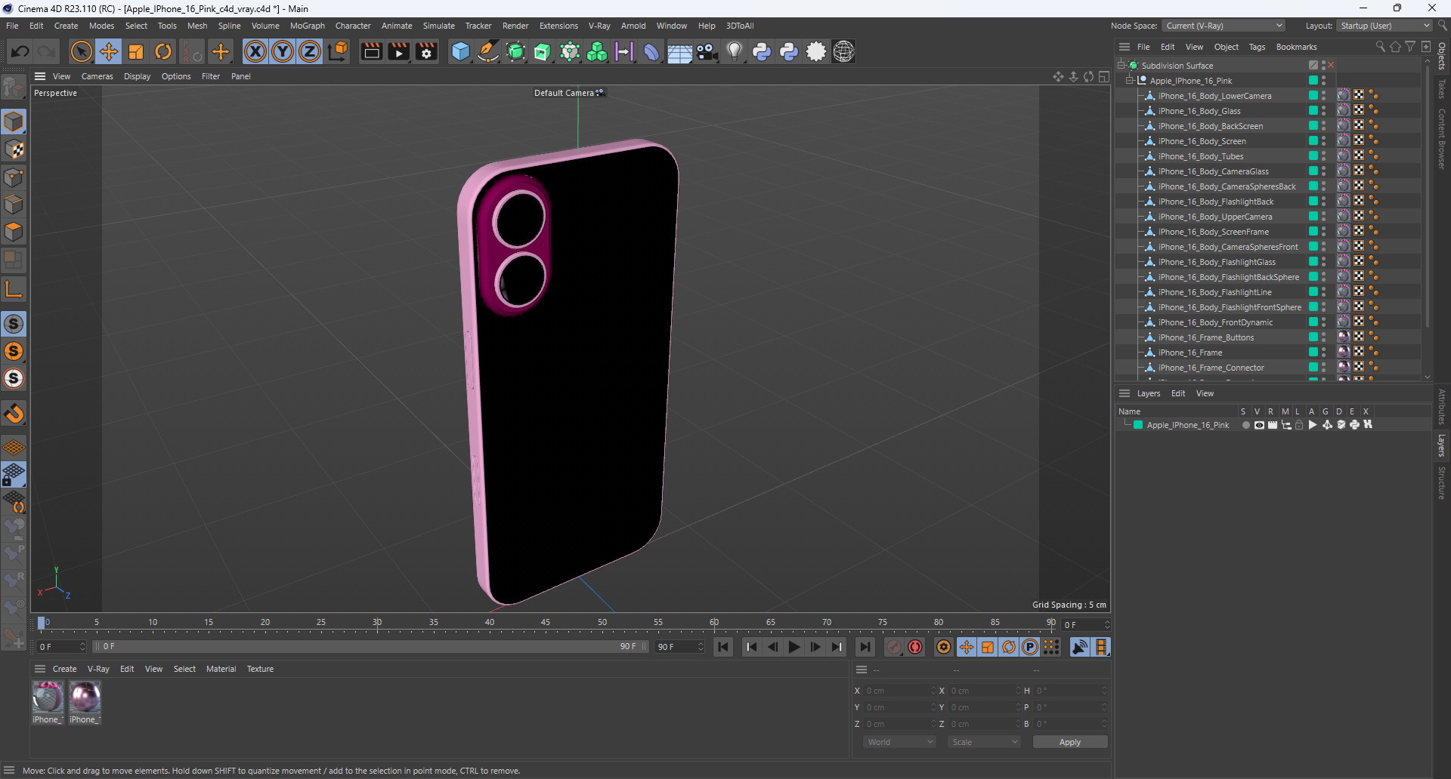Click the first Python icon
Screen dimensions: 1451x779
click(x=762, y=51)
